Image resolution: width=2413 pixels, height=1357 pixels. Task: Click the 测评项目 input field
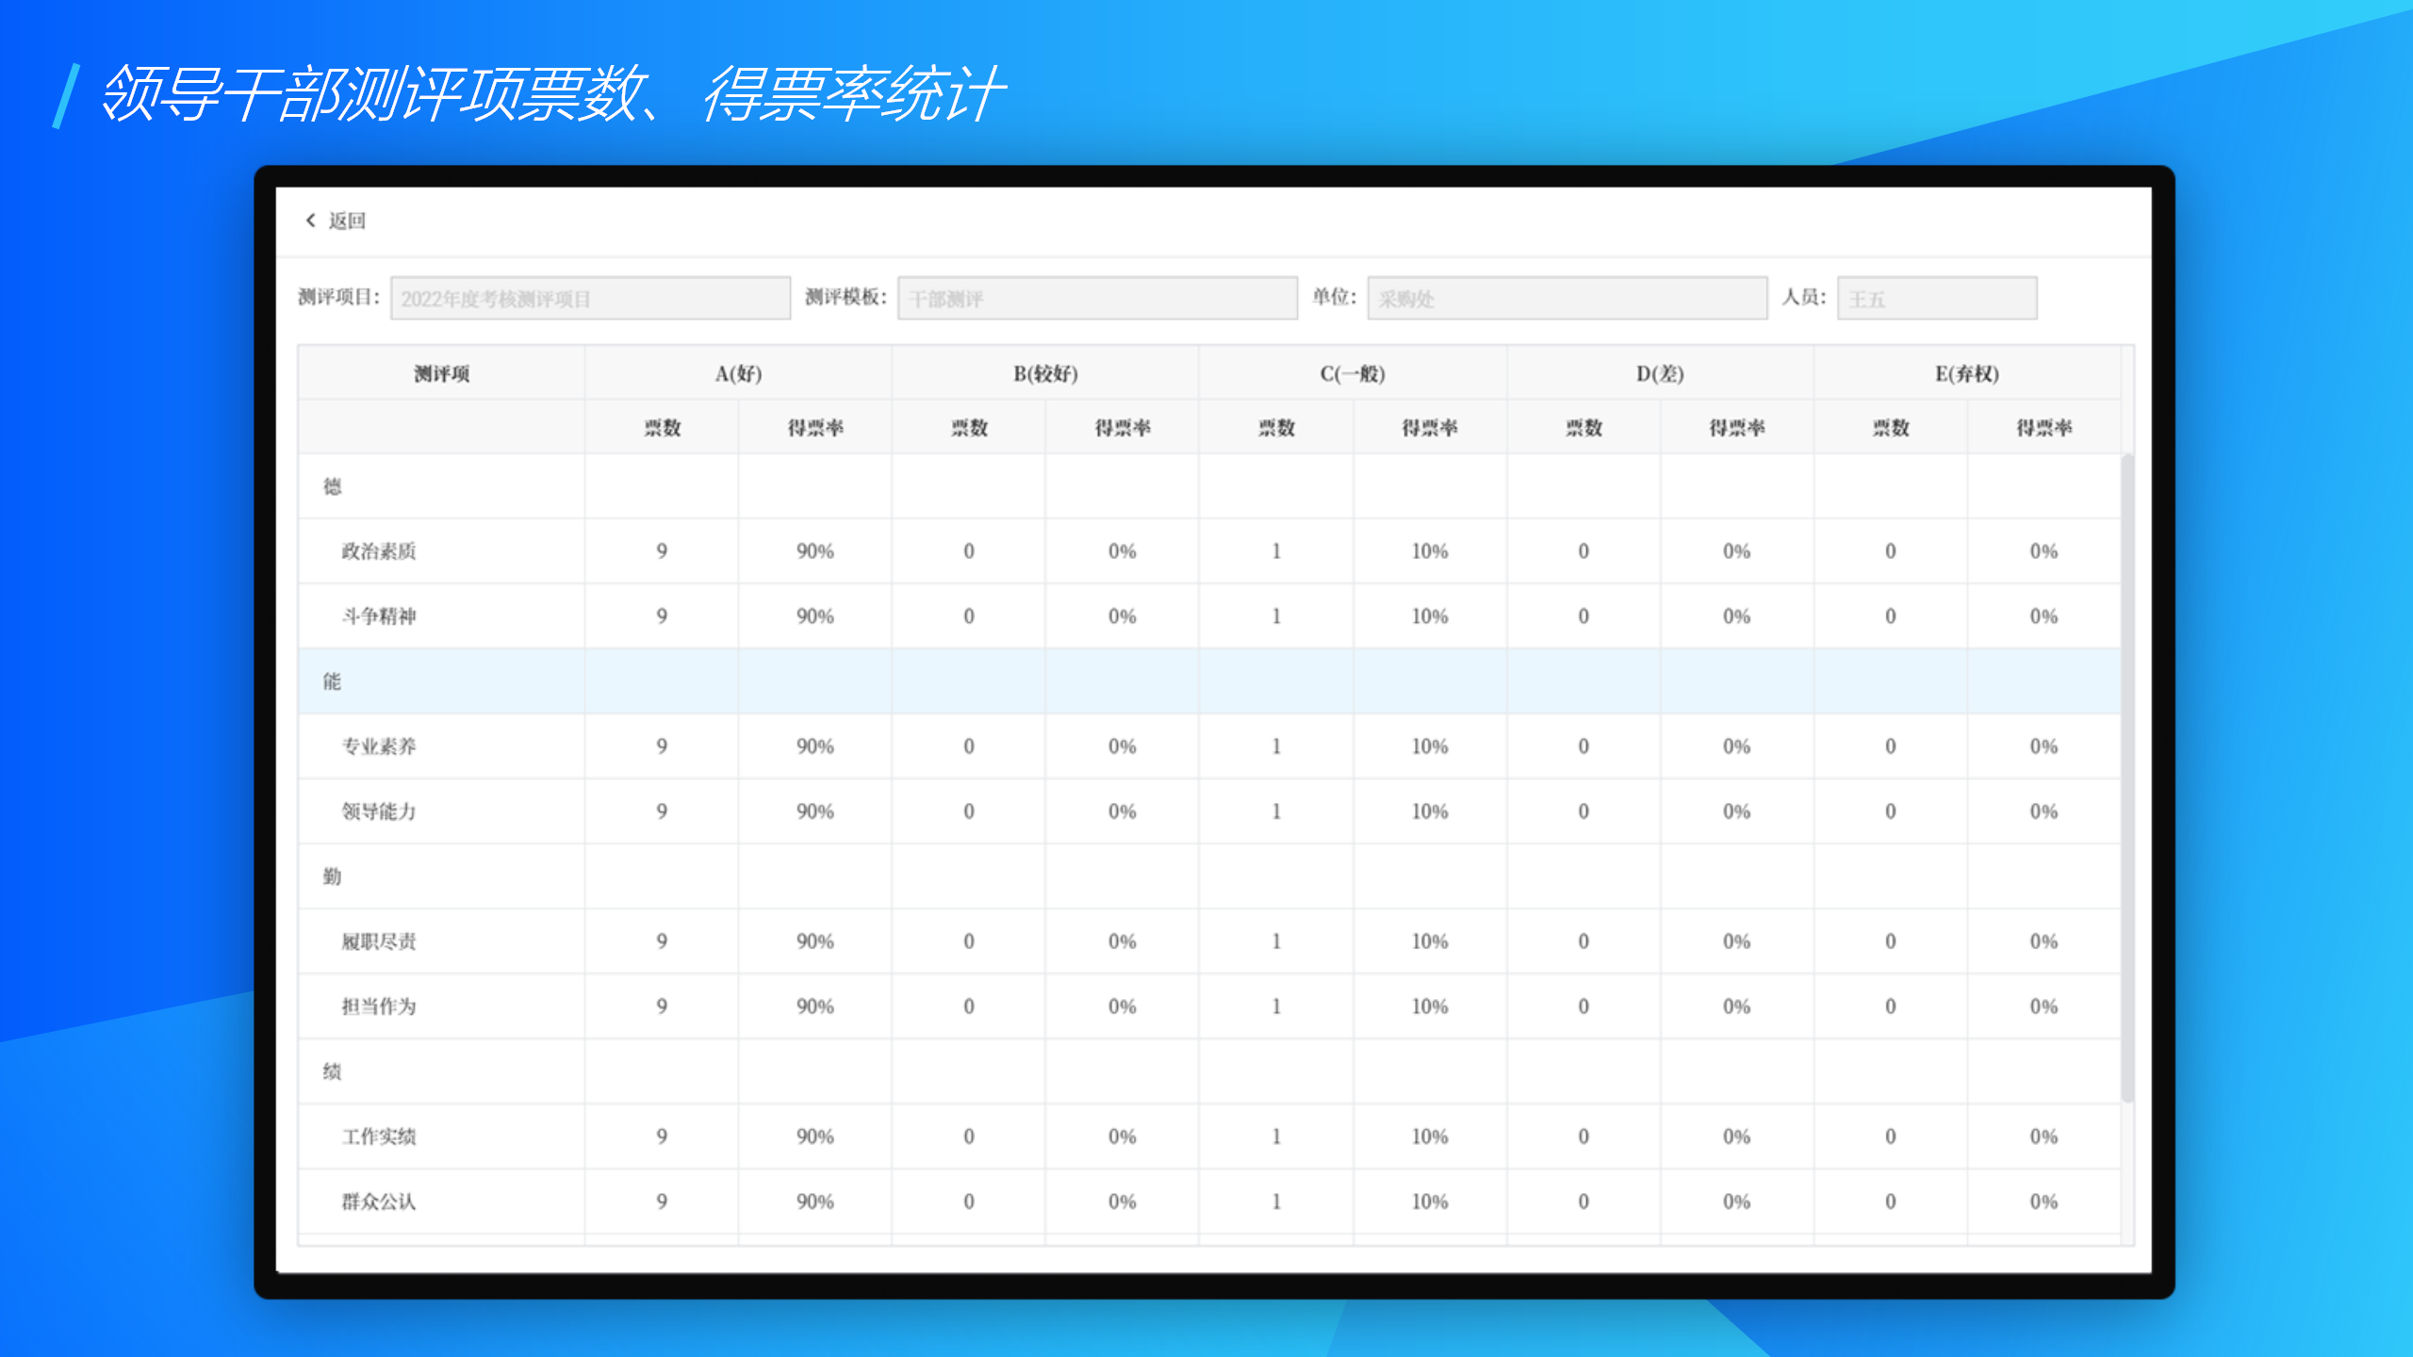[590, 299]
